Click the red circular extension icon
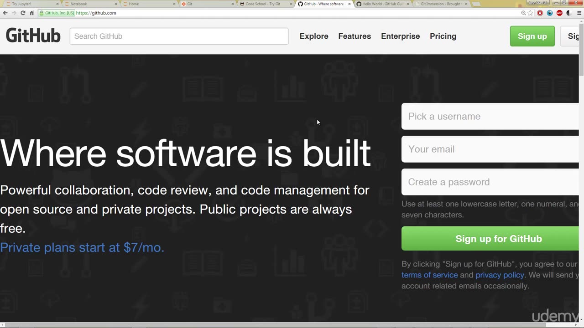 click(x=540, y=13)
